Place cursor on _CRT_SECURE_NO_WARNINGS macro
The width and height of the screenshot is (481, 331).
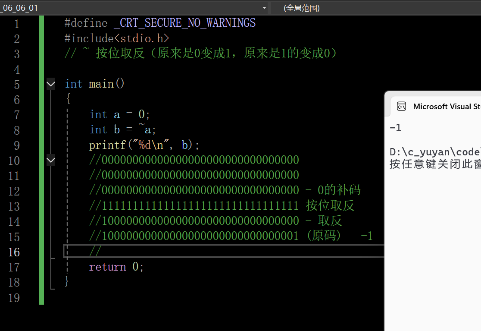(x=184, y=23)
